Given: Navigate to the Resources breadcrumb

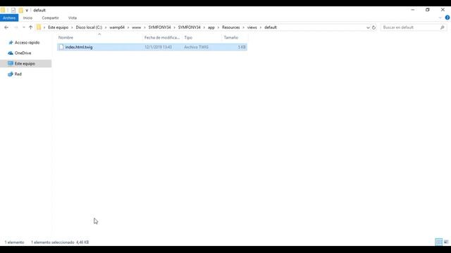Looking at the screenshot, I should (x=230, y=27).
